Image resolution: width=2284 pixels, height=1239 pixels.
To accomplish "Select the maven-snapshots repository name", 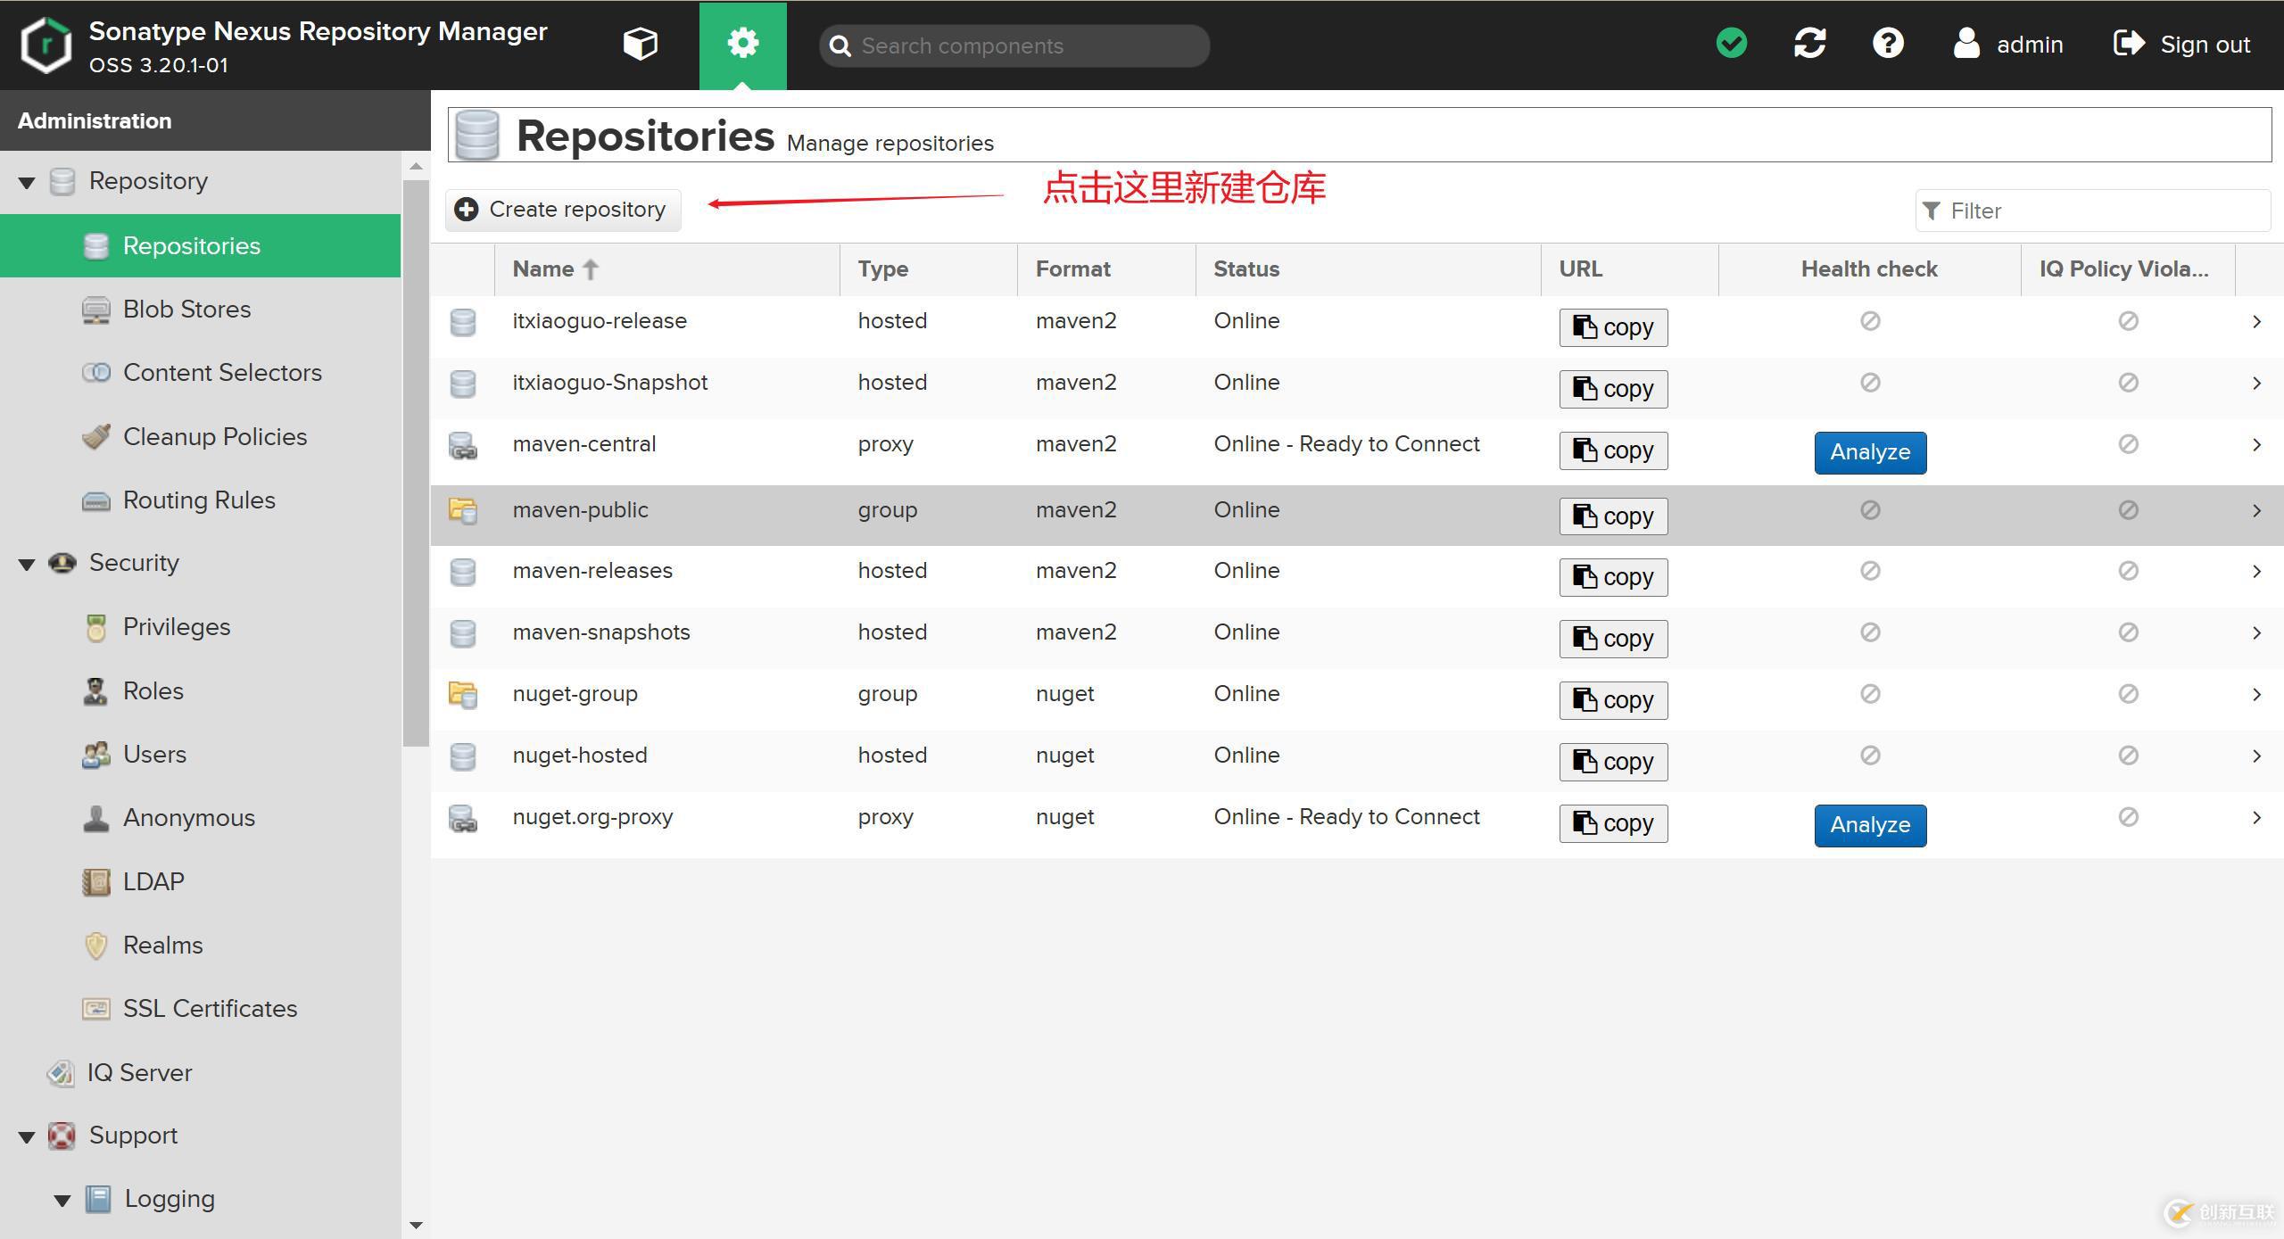I will [x=601, y=632].
